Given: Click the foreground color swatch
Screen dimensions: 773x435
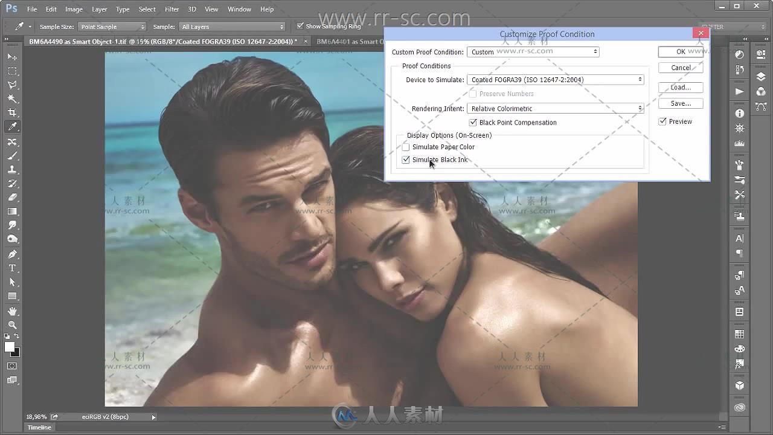Looking at the screenshot, I should [x=9, y=347].
